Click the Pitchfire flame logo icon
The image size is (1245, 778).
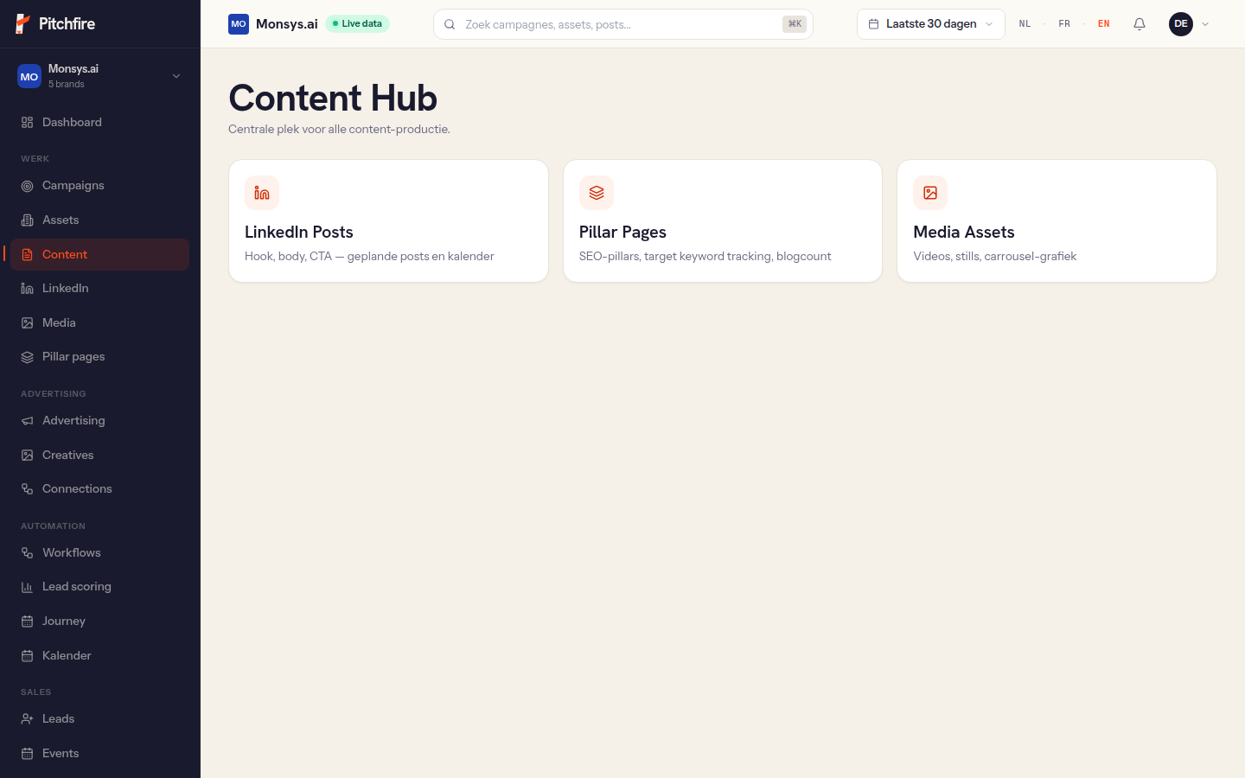(x=23, y=24)
